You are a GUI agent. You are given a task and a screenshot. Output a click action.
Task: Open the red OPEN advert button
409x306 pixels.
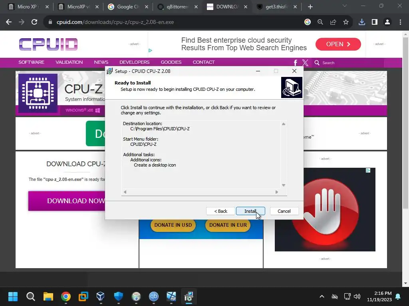pyautogui.click(x=338, y=44)
